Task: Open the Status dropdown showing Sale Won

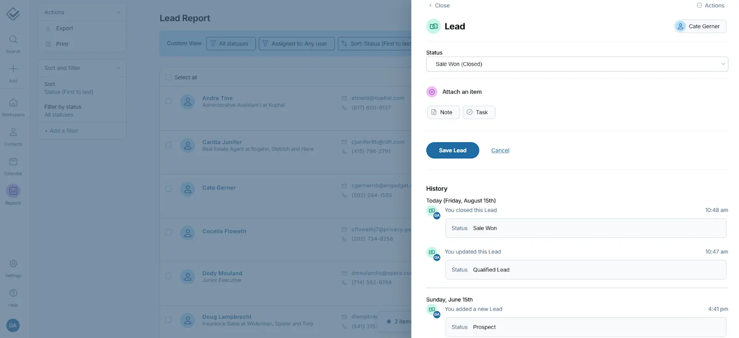Action: (x=577, y=64)
